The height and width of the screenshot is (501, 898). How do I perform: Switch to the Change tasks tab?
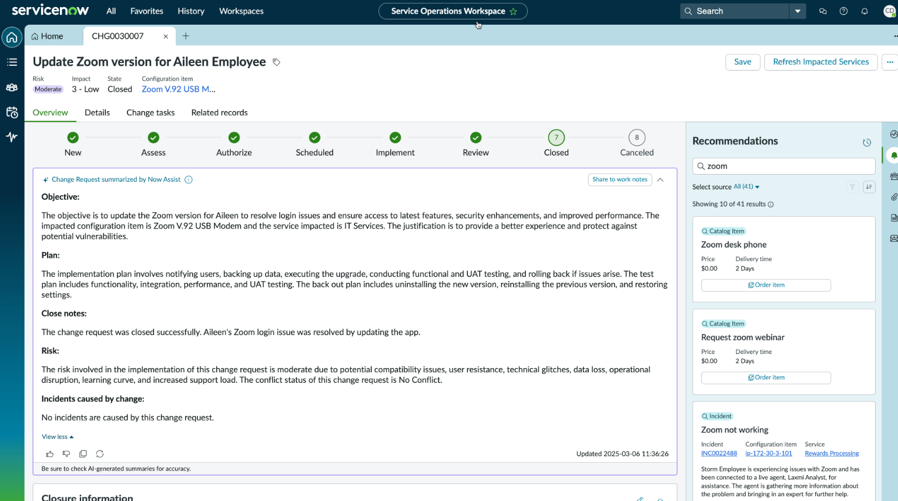(150, 113)
